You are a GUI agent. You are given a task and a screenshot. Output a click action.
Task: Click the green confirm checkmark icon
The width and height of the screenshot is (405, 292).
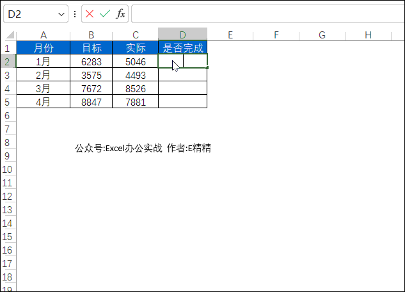pyautogui.click(x=105, y=13)
